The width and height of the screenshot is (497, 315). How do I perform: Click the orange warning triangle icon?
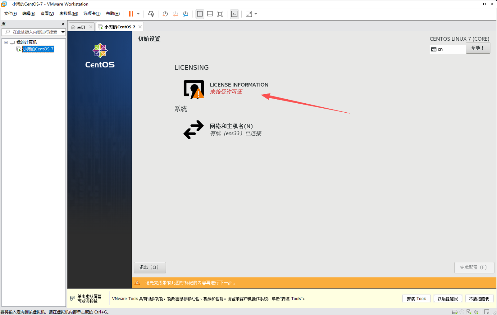pyautogui.click(x=137, y=283)
